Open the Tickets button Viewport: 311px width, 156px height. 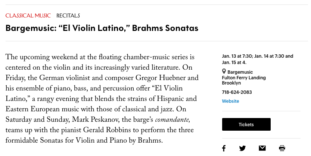246,124
